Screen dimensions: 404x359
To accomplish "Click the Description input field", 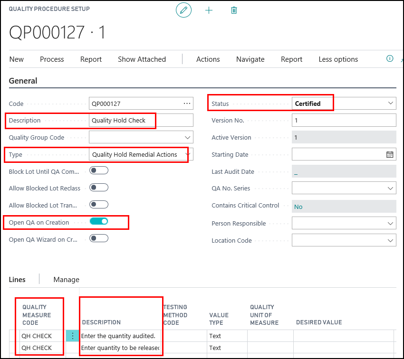I will [141, 121].
